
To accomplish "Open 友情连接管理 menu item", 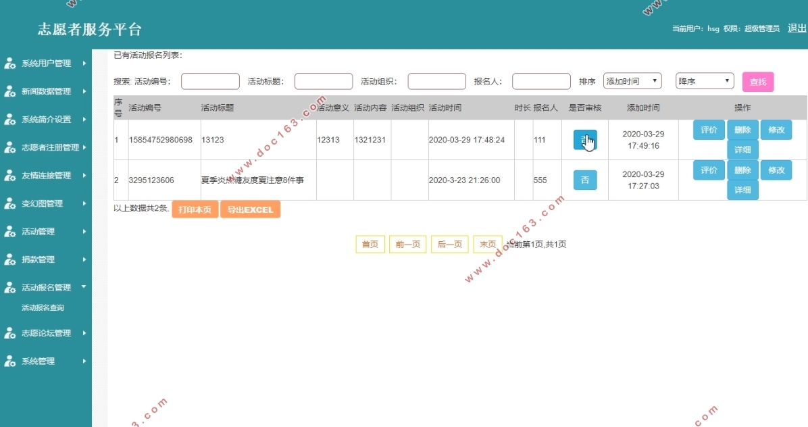I will (47, 176).
